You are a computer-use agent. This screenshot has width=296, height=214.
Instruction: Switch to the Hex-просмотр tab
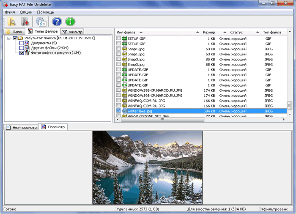click(x=21, y=127)
